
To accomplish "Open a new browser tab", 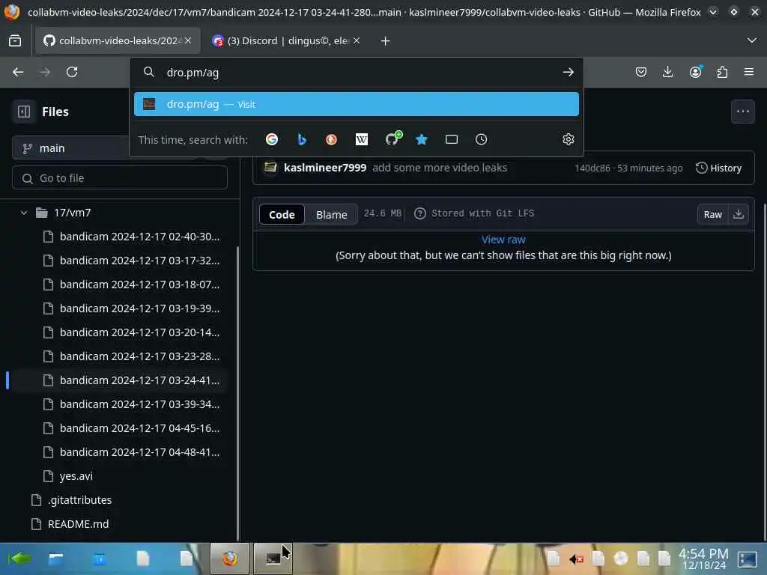I will pyautogui.click(x=386, y=41).
